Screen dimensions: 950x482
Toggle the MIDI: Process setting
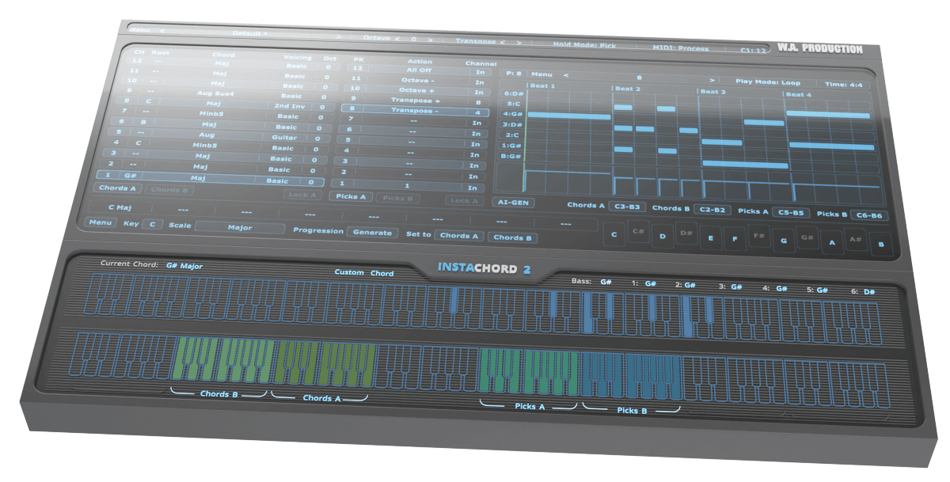click(x=680, y=48)
